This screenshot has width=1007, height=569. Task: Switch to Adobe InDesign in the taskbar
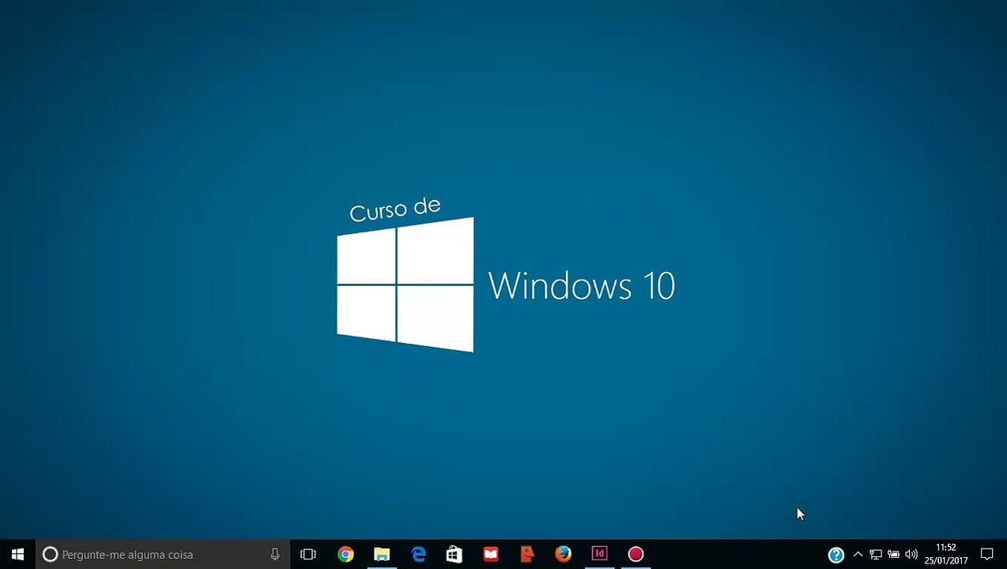pyautogui.click(x=600, y=554)
